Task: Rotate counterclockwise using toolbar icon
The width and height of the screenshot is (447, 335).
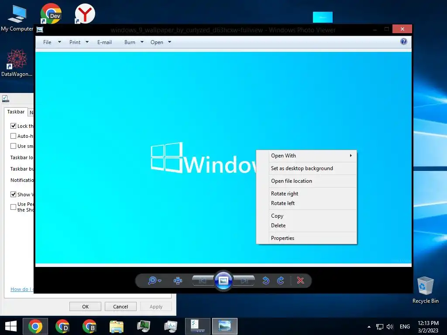Action: click(x=266, y=280)
